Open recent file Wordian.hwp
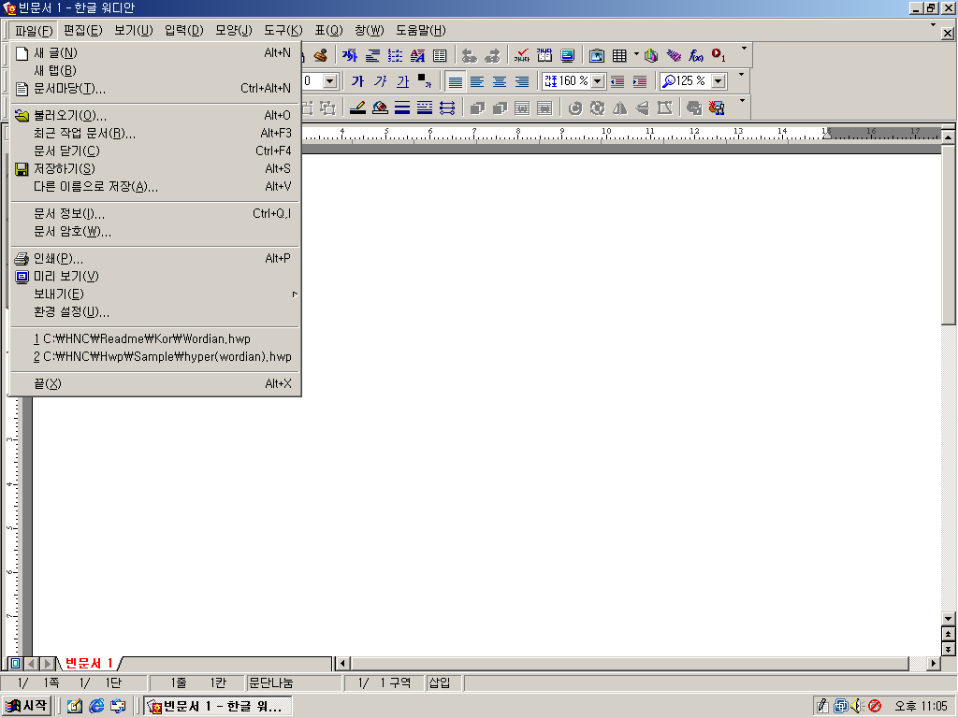The image size is (958, 718). (x=154, y=338)
